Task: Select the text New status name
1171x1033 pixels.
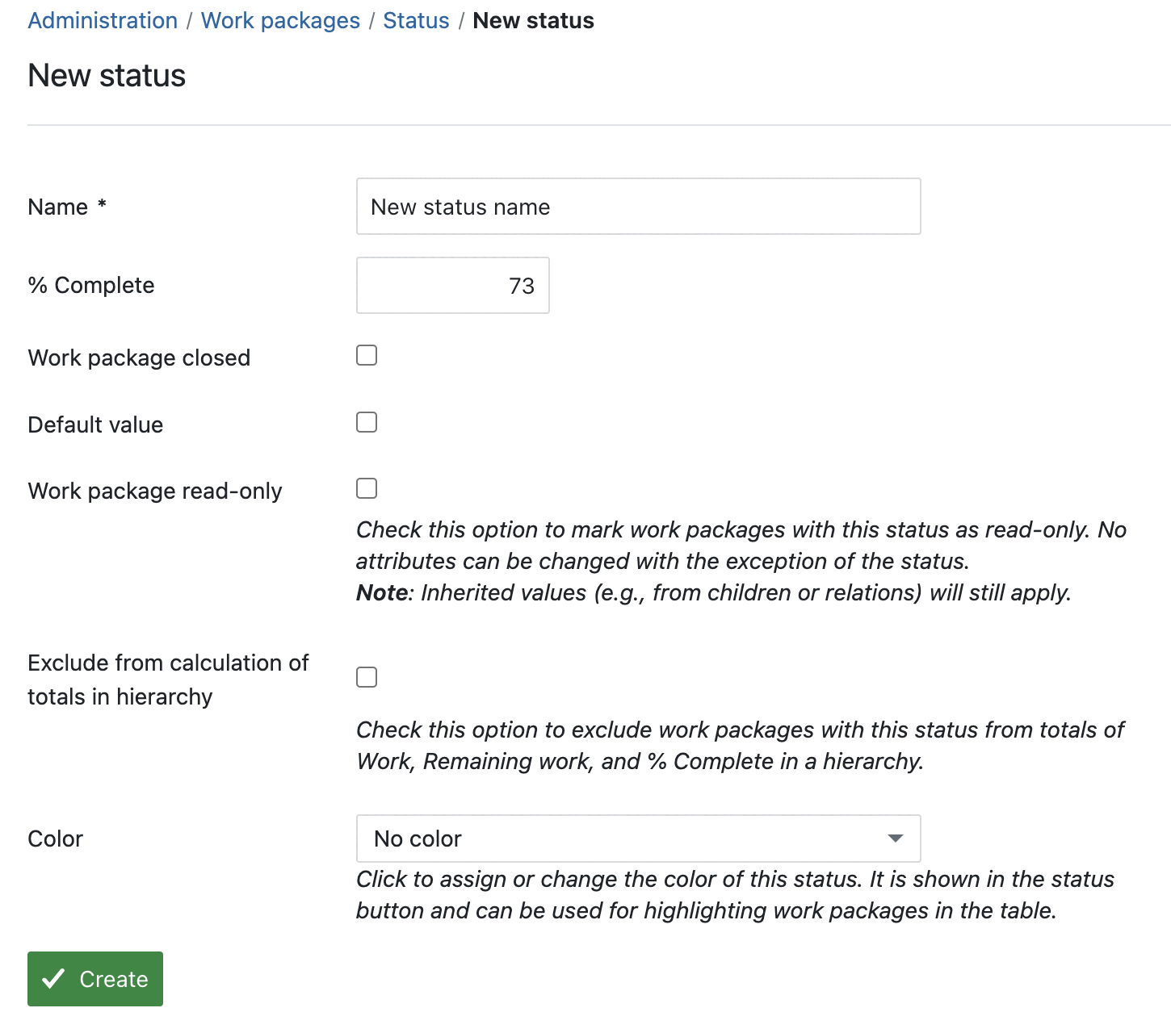Action: (x=459, y=206)
